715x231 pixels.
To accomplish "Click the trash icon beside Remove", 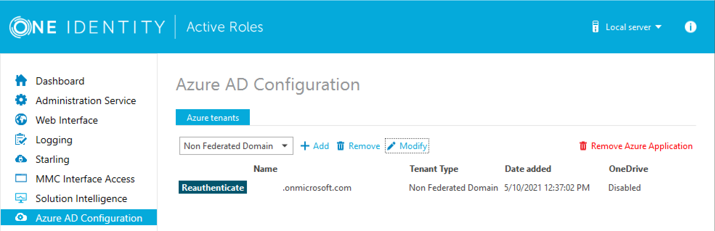I will pyautogui.click(x=341, y=146).
